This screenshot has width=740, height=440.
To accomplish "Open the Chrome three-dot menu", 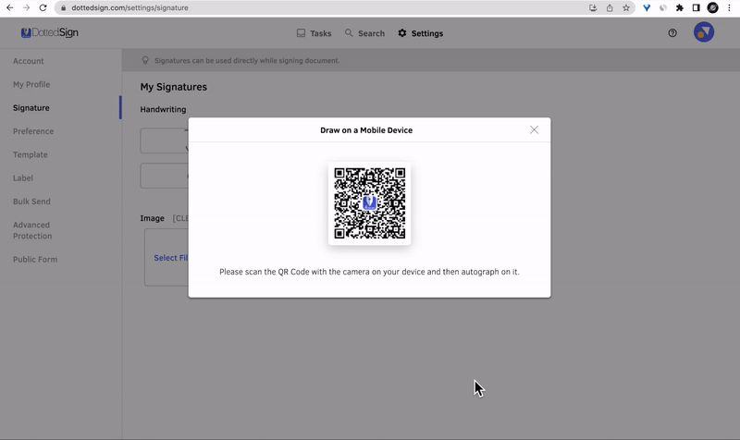I will (729, 7).
